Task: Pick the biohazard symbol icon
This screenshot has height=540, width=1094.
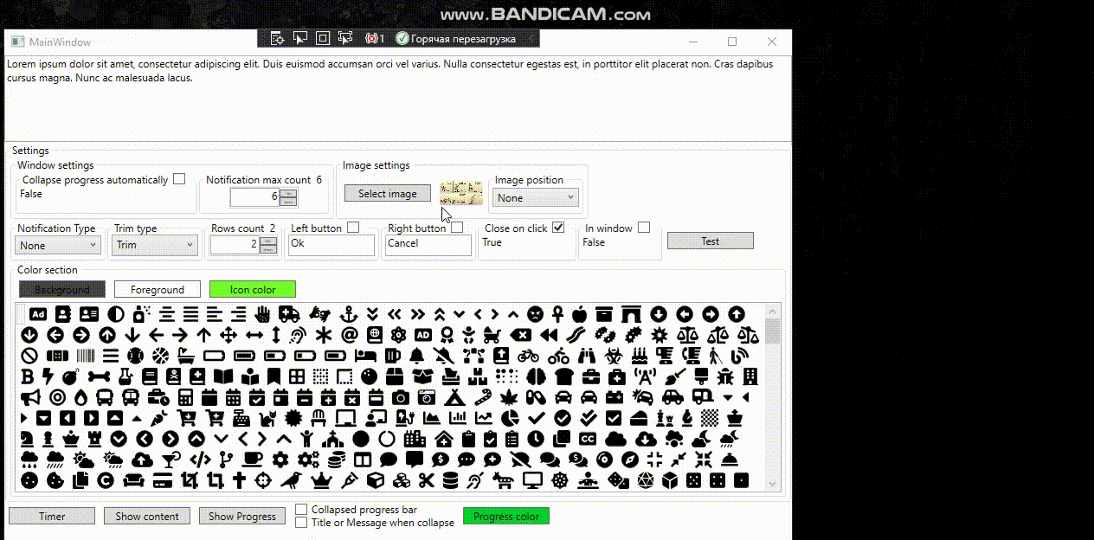Action: [613, 356]
